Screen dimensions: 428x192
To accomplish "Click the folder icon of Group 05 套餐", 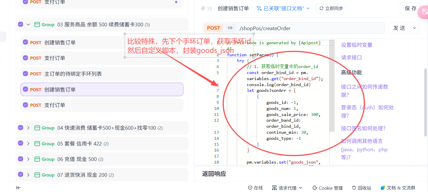I will pyautogui.click(x=37, y=143).
